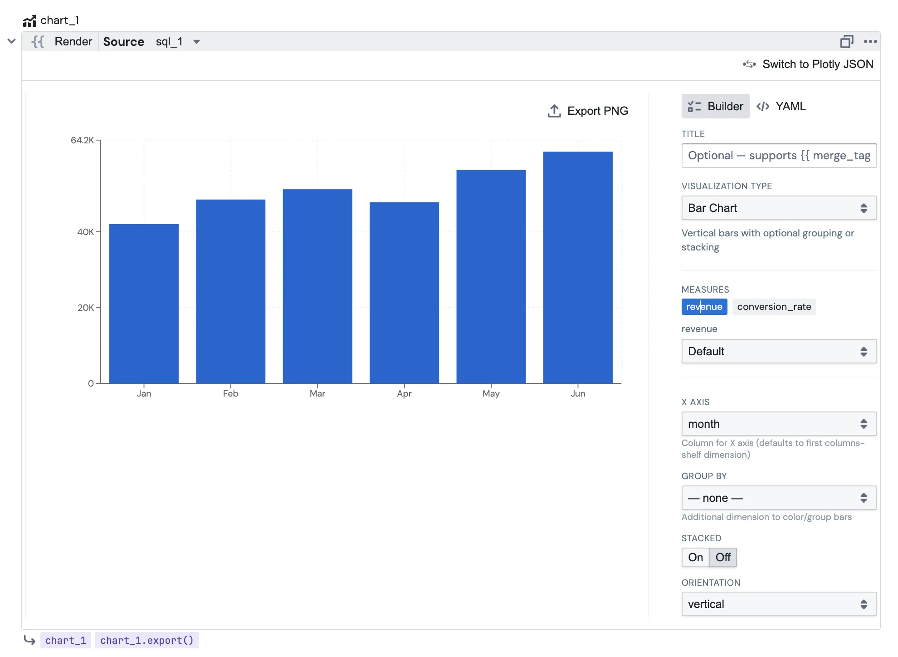Click the 20K y-axis label
Viewport: 898px width, 657px height.
[85, 308]
